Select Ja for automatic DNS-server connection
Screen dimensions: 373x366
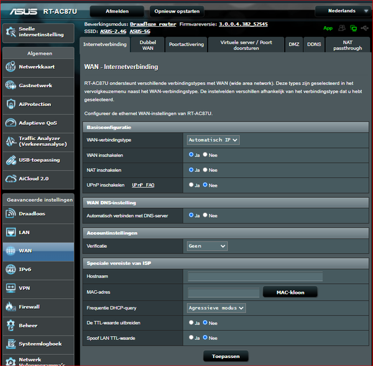(x=191, y=215)
